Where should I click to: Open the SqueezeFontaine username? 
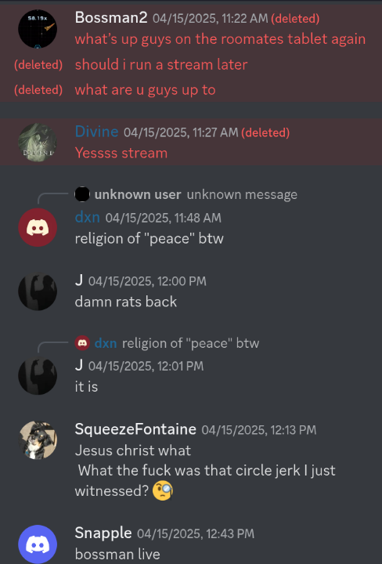click(135, 429)
